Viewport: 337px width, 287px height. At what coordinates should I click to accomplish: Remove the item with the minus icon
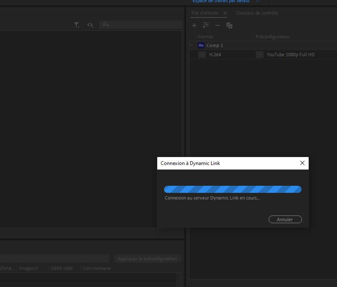pyautogui.click(x=217, y=25)
